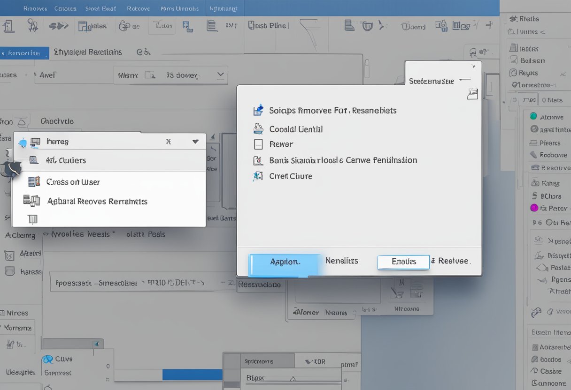The width and height of the screenshot is (571, 390).
Task: Click the icon beside 'Agbaral Reoves Rerrehets'
Action: (x=31, y=201)
